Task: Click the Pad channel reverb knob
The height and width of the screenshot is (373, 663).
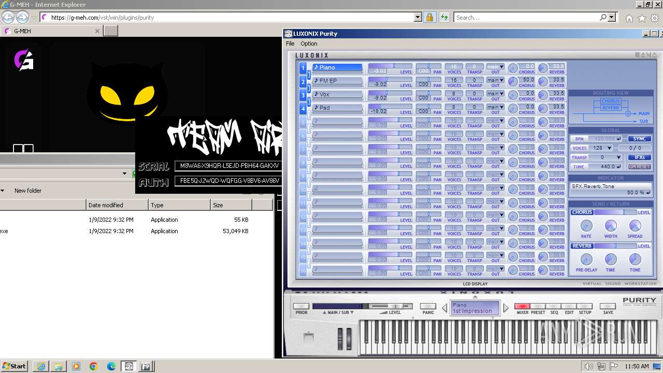Action: pos(543,108)
